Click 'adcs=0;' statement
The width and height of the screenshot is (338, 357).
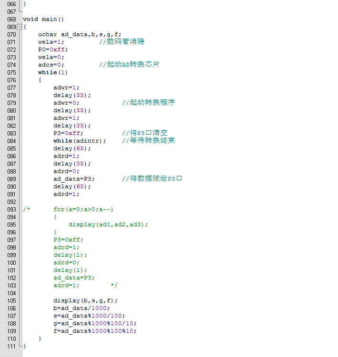click(x=51, y=65)
